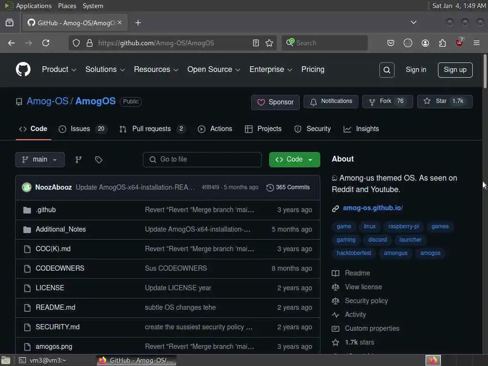Open the extensions puzzle icon
488x366 pixels.
click(x=442, y=43)
